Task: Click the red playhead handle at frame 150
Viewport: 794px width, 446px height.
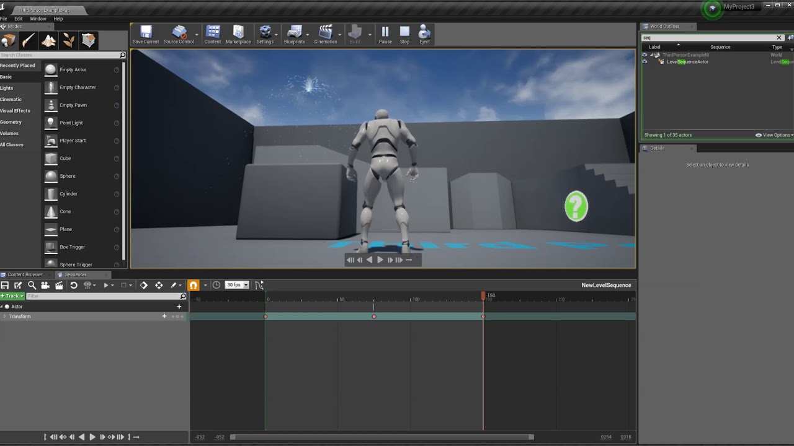Action: point(483,296)
